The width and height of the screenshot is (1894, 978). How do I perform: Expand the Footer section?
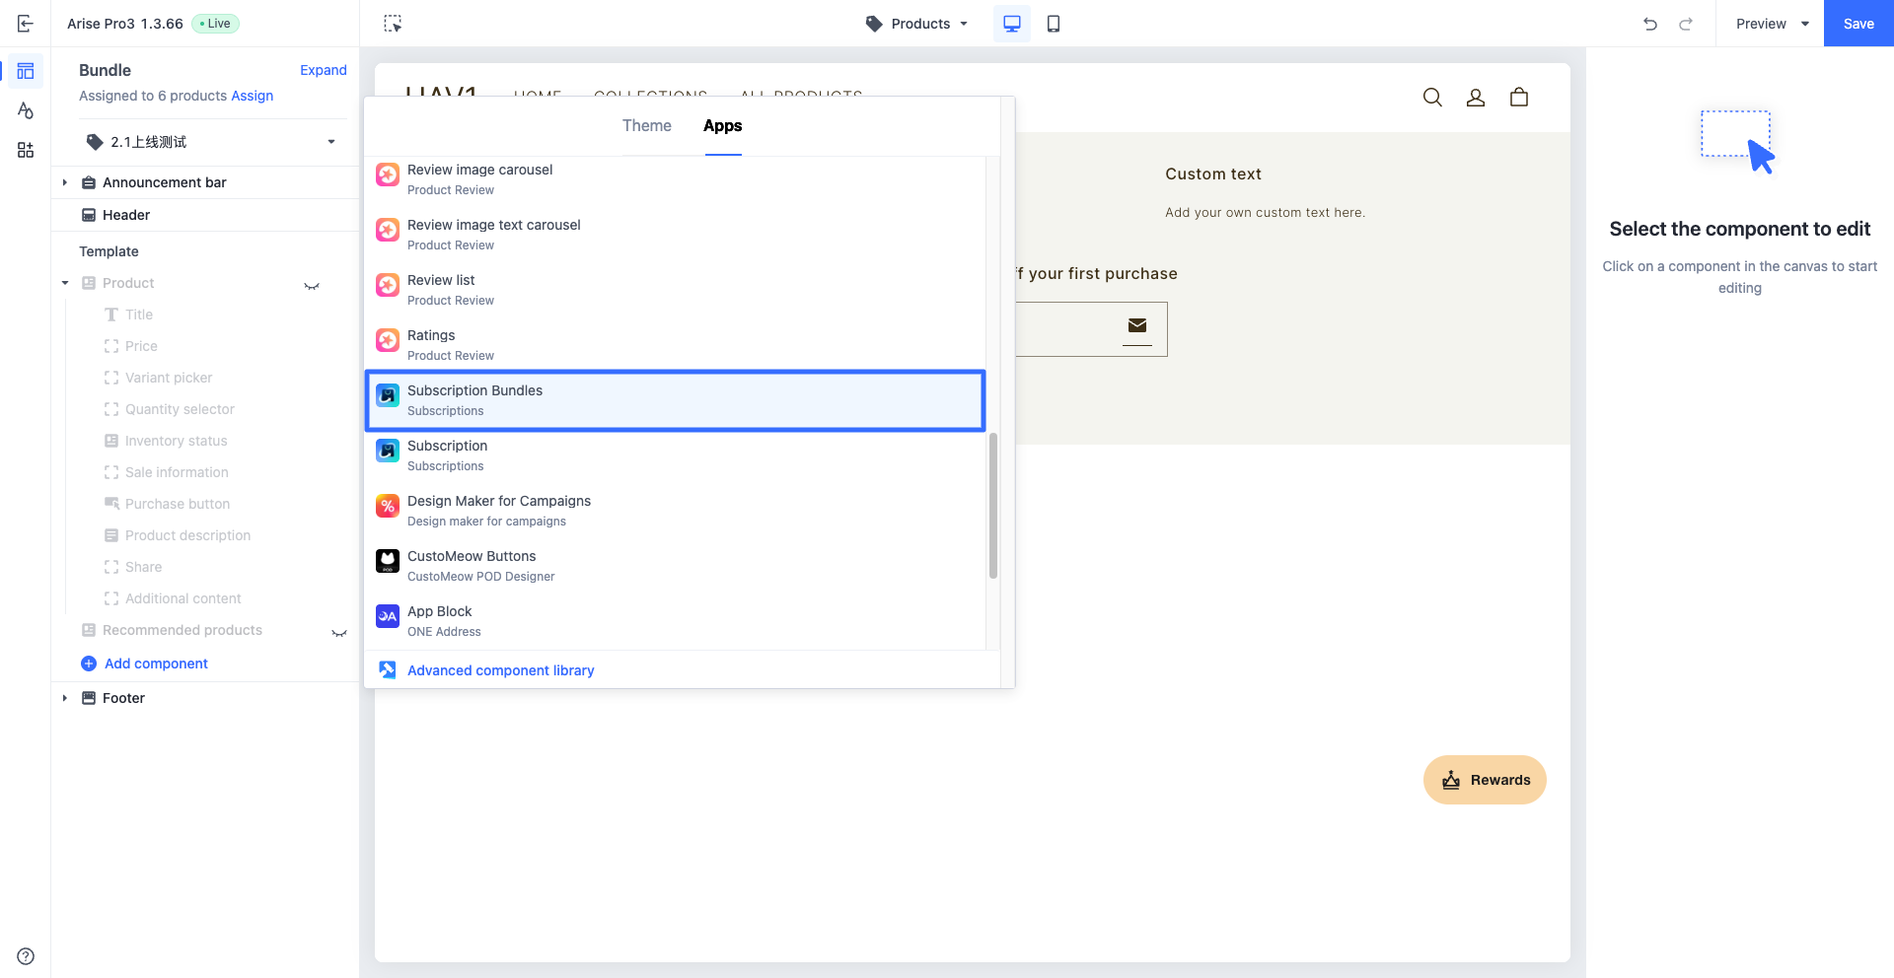coord(65,698)
